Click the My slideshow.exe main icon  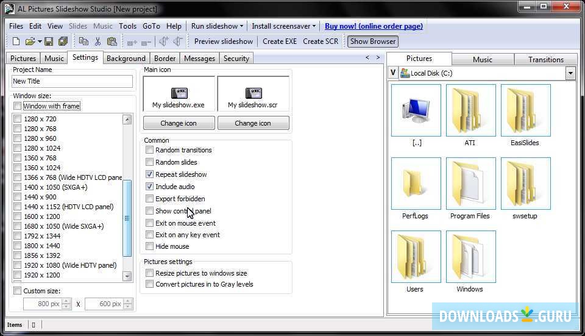click(x=179, y=93)
